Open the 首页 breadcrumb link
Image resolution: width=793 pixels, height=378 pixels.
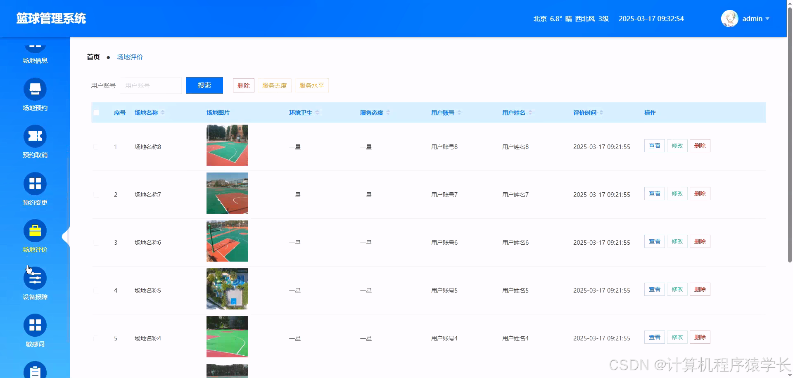coord(93,57)
